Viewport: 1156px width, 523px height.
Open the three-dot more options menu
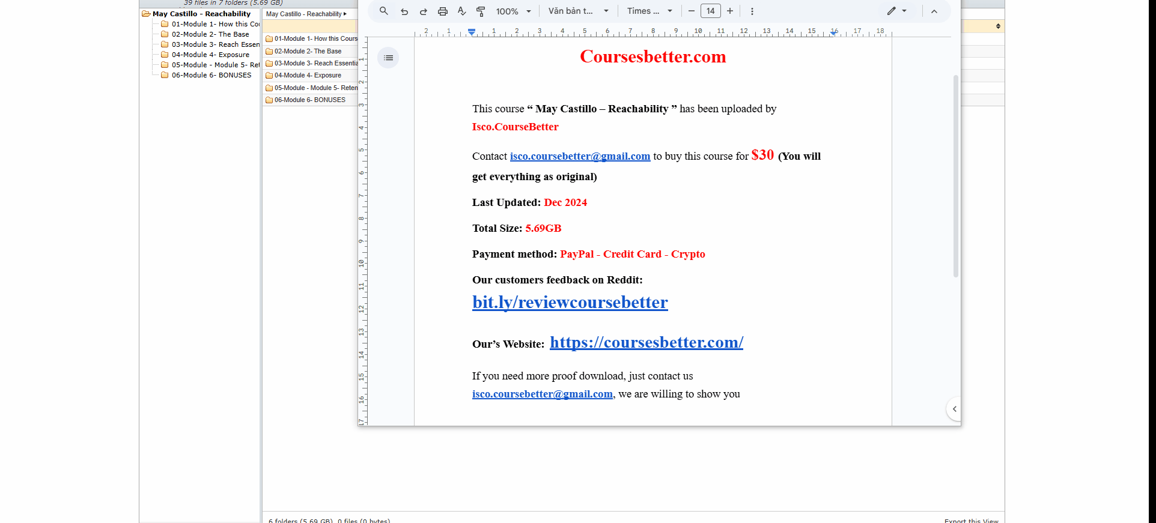coord(752,11)
